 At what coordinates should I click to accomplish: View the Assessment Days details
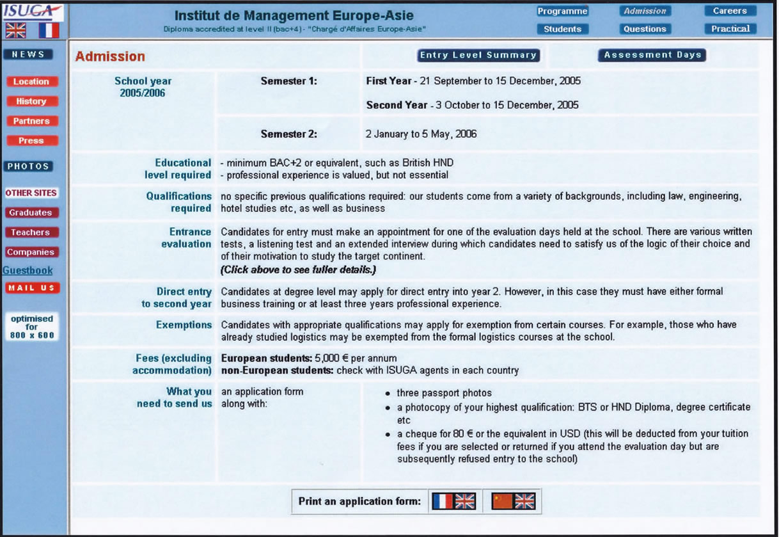pos(652,55)
